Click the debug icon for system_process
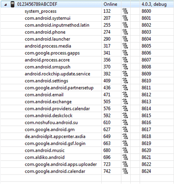Viewport: 174px width, 184px height. coord(125,11)
